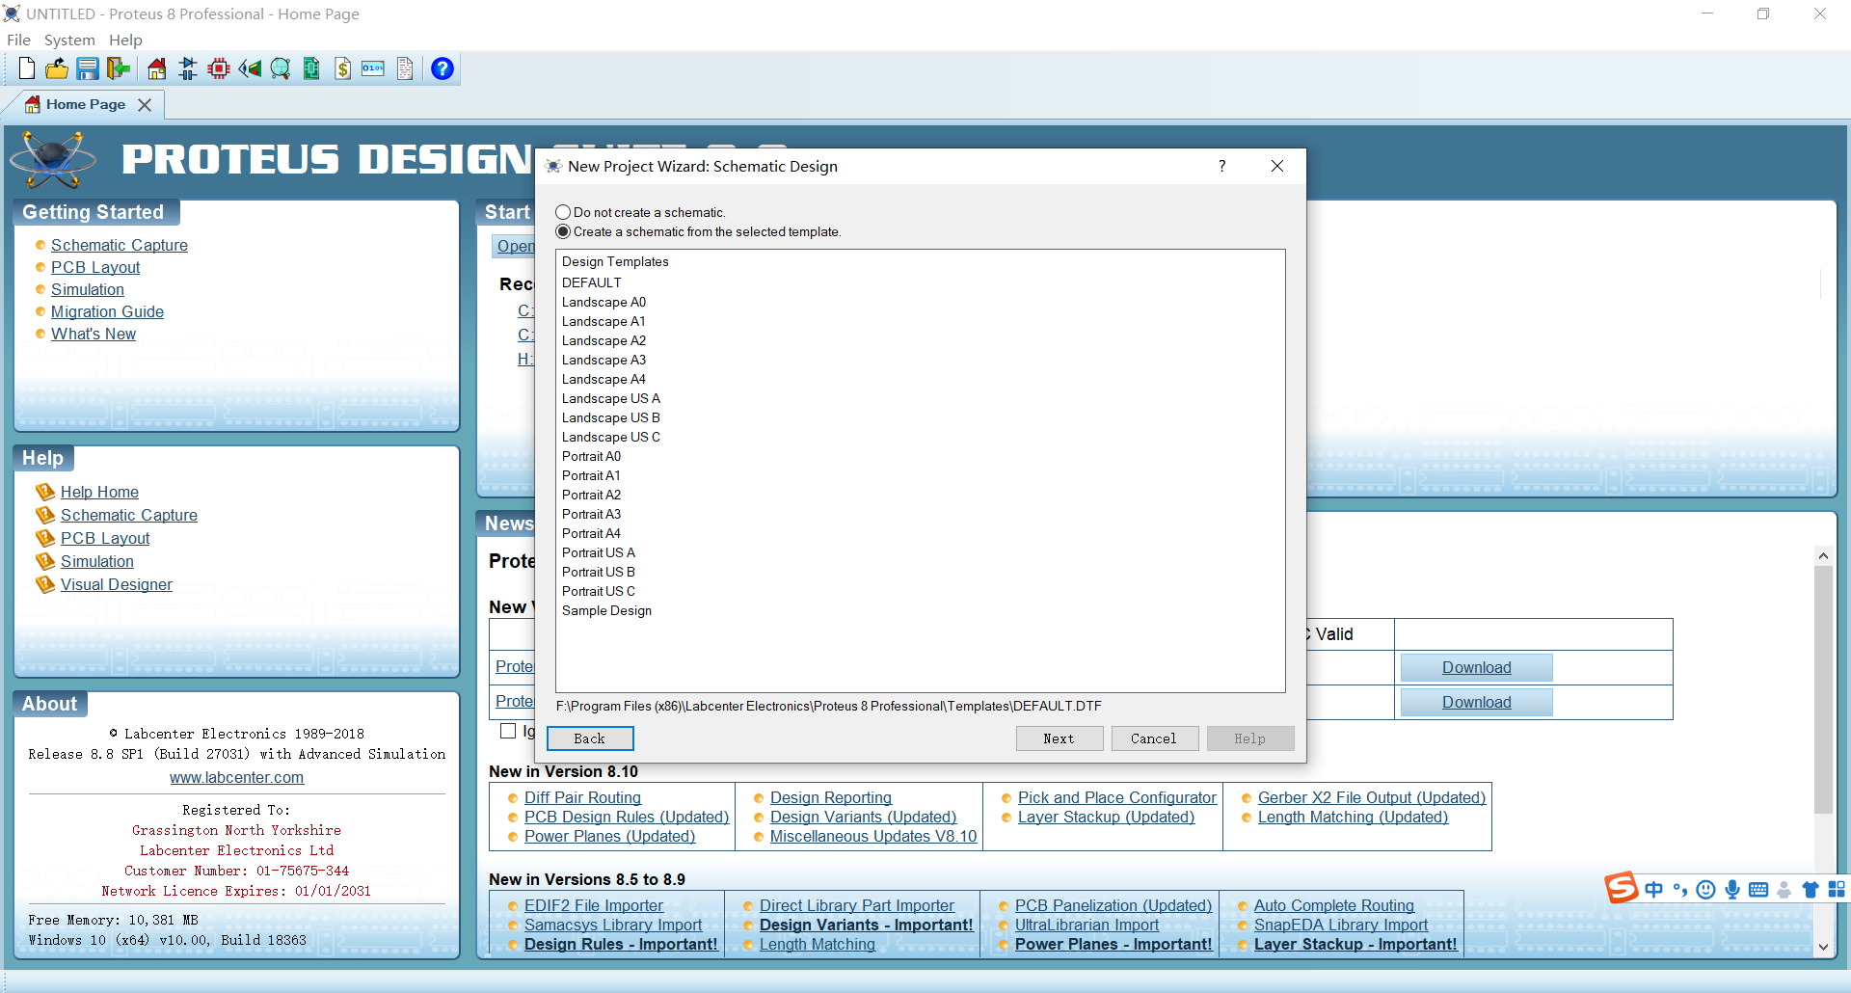This screenshot has height=993, width=1851.
Task: Open Visual Designer help link
Action: tap(117, 584)
